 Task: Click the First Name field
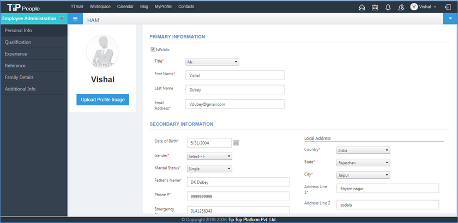[x=235, y=75]
